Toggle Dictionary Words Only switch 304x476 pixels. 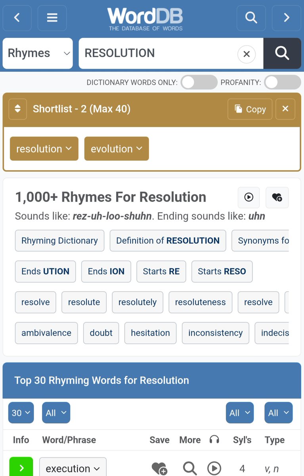click(x=199, y=83)
